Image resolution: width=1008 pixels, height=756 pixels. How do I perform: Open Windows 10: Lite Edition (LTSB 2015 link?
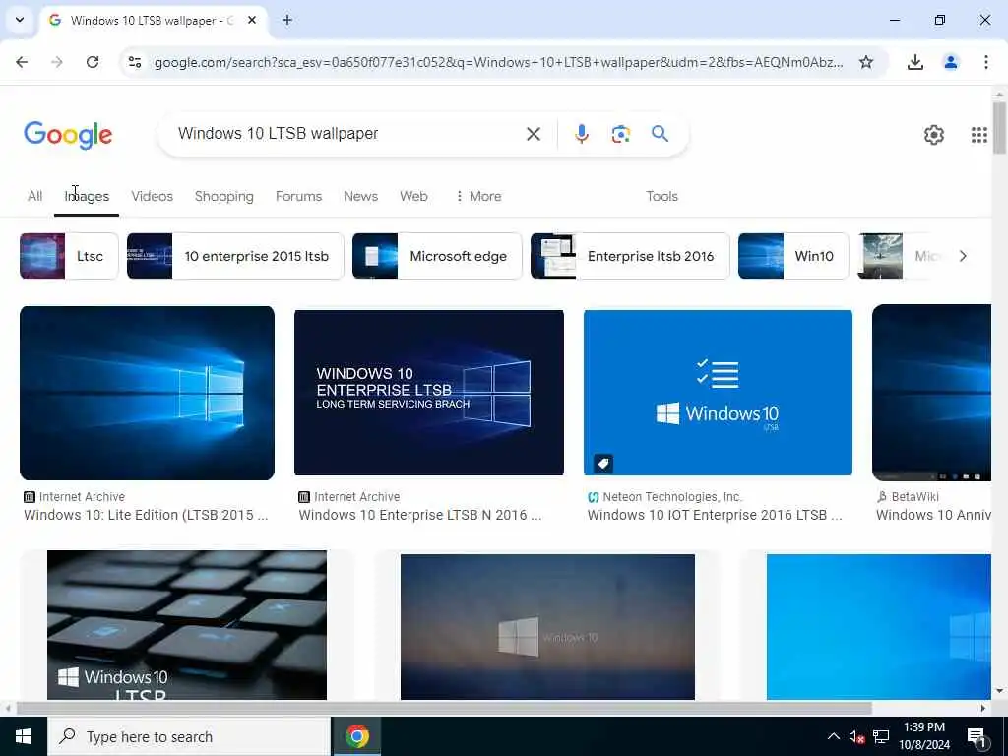tap(146, 515)
